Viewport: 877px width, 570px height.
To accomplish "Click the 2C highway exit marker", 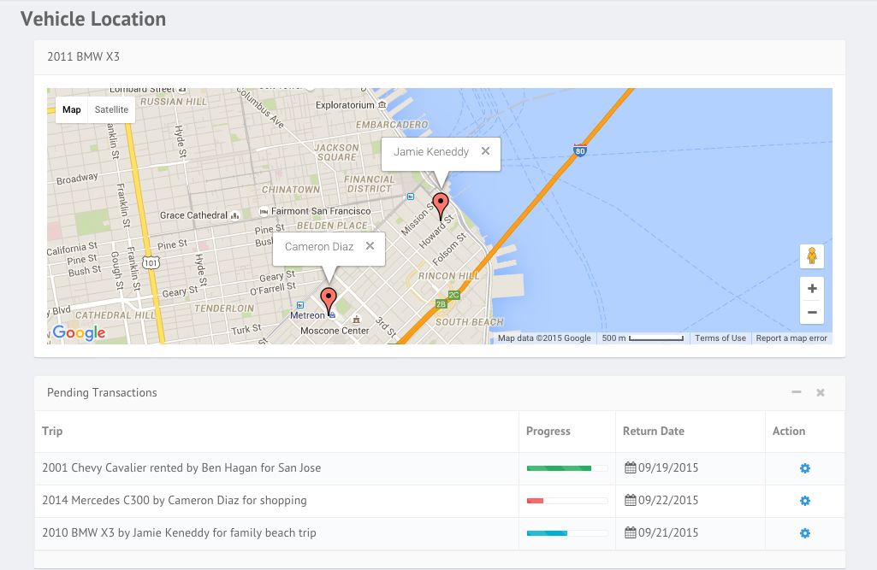I will [x=453, y=295].
